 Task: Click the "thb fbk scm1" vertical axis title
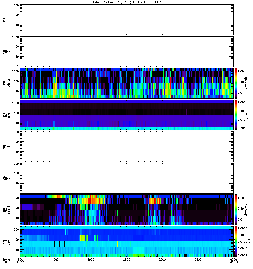[x=6, y=115]
